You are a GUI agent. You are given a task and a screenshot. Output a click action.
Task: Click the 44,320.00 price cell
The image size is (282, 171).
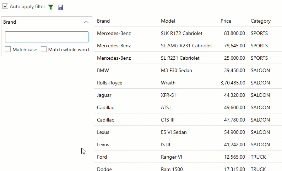(x=234, y=95)
